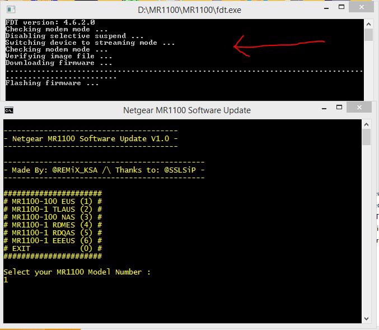This screenshot has height=330, width=379.
Task: Click the 'FDT version: 4.6.2.0' line
Action: tap(50, 22)
